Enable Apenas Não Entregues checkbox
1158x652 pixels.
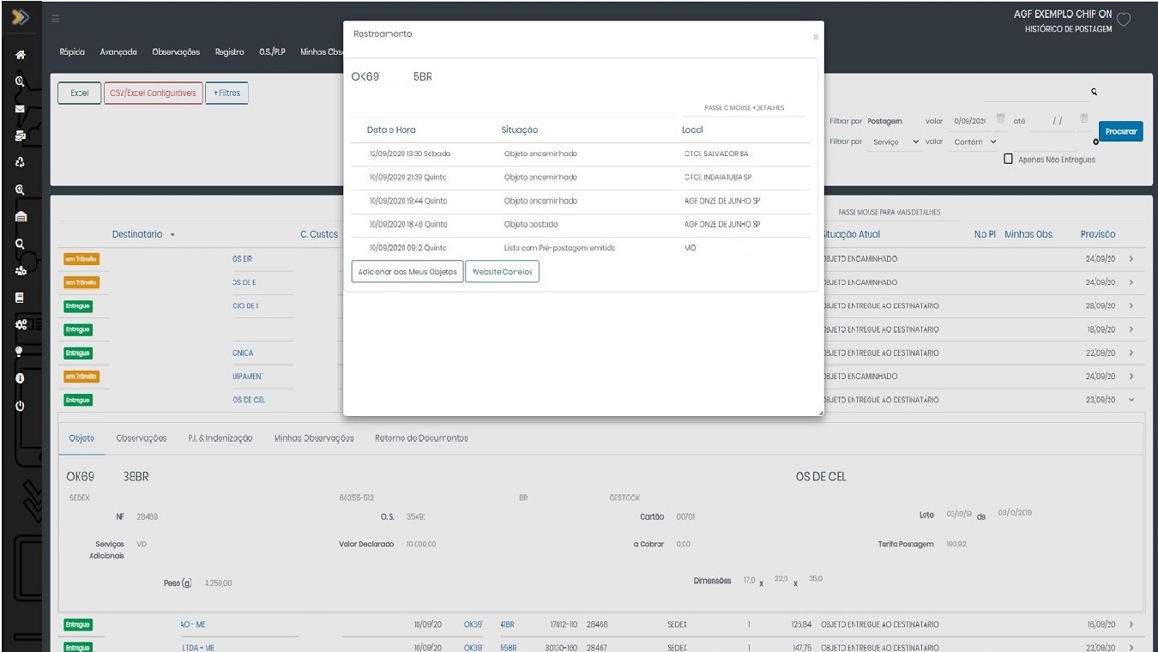click(x=1009, y=160)
